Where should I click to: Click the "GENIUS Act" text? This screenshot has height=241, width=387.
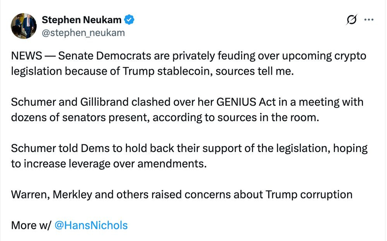click(x=246, y=102)
